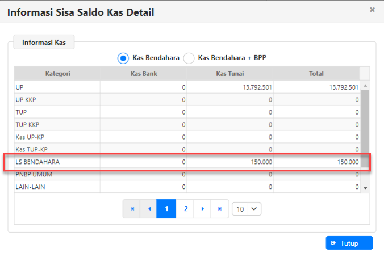Close dialog with X icon

372,10
